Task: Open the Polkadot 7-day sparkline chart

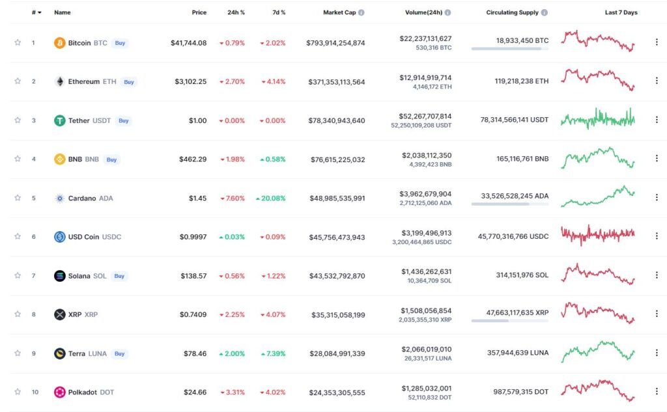Action: pos(598,391)
